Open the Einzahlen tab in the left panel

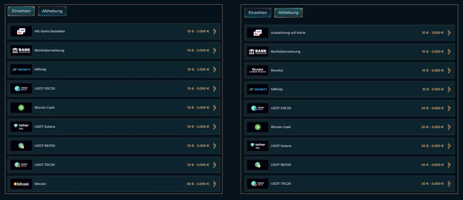pos(21,11)
